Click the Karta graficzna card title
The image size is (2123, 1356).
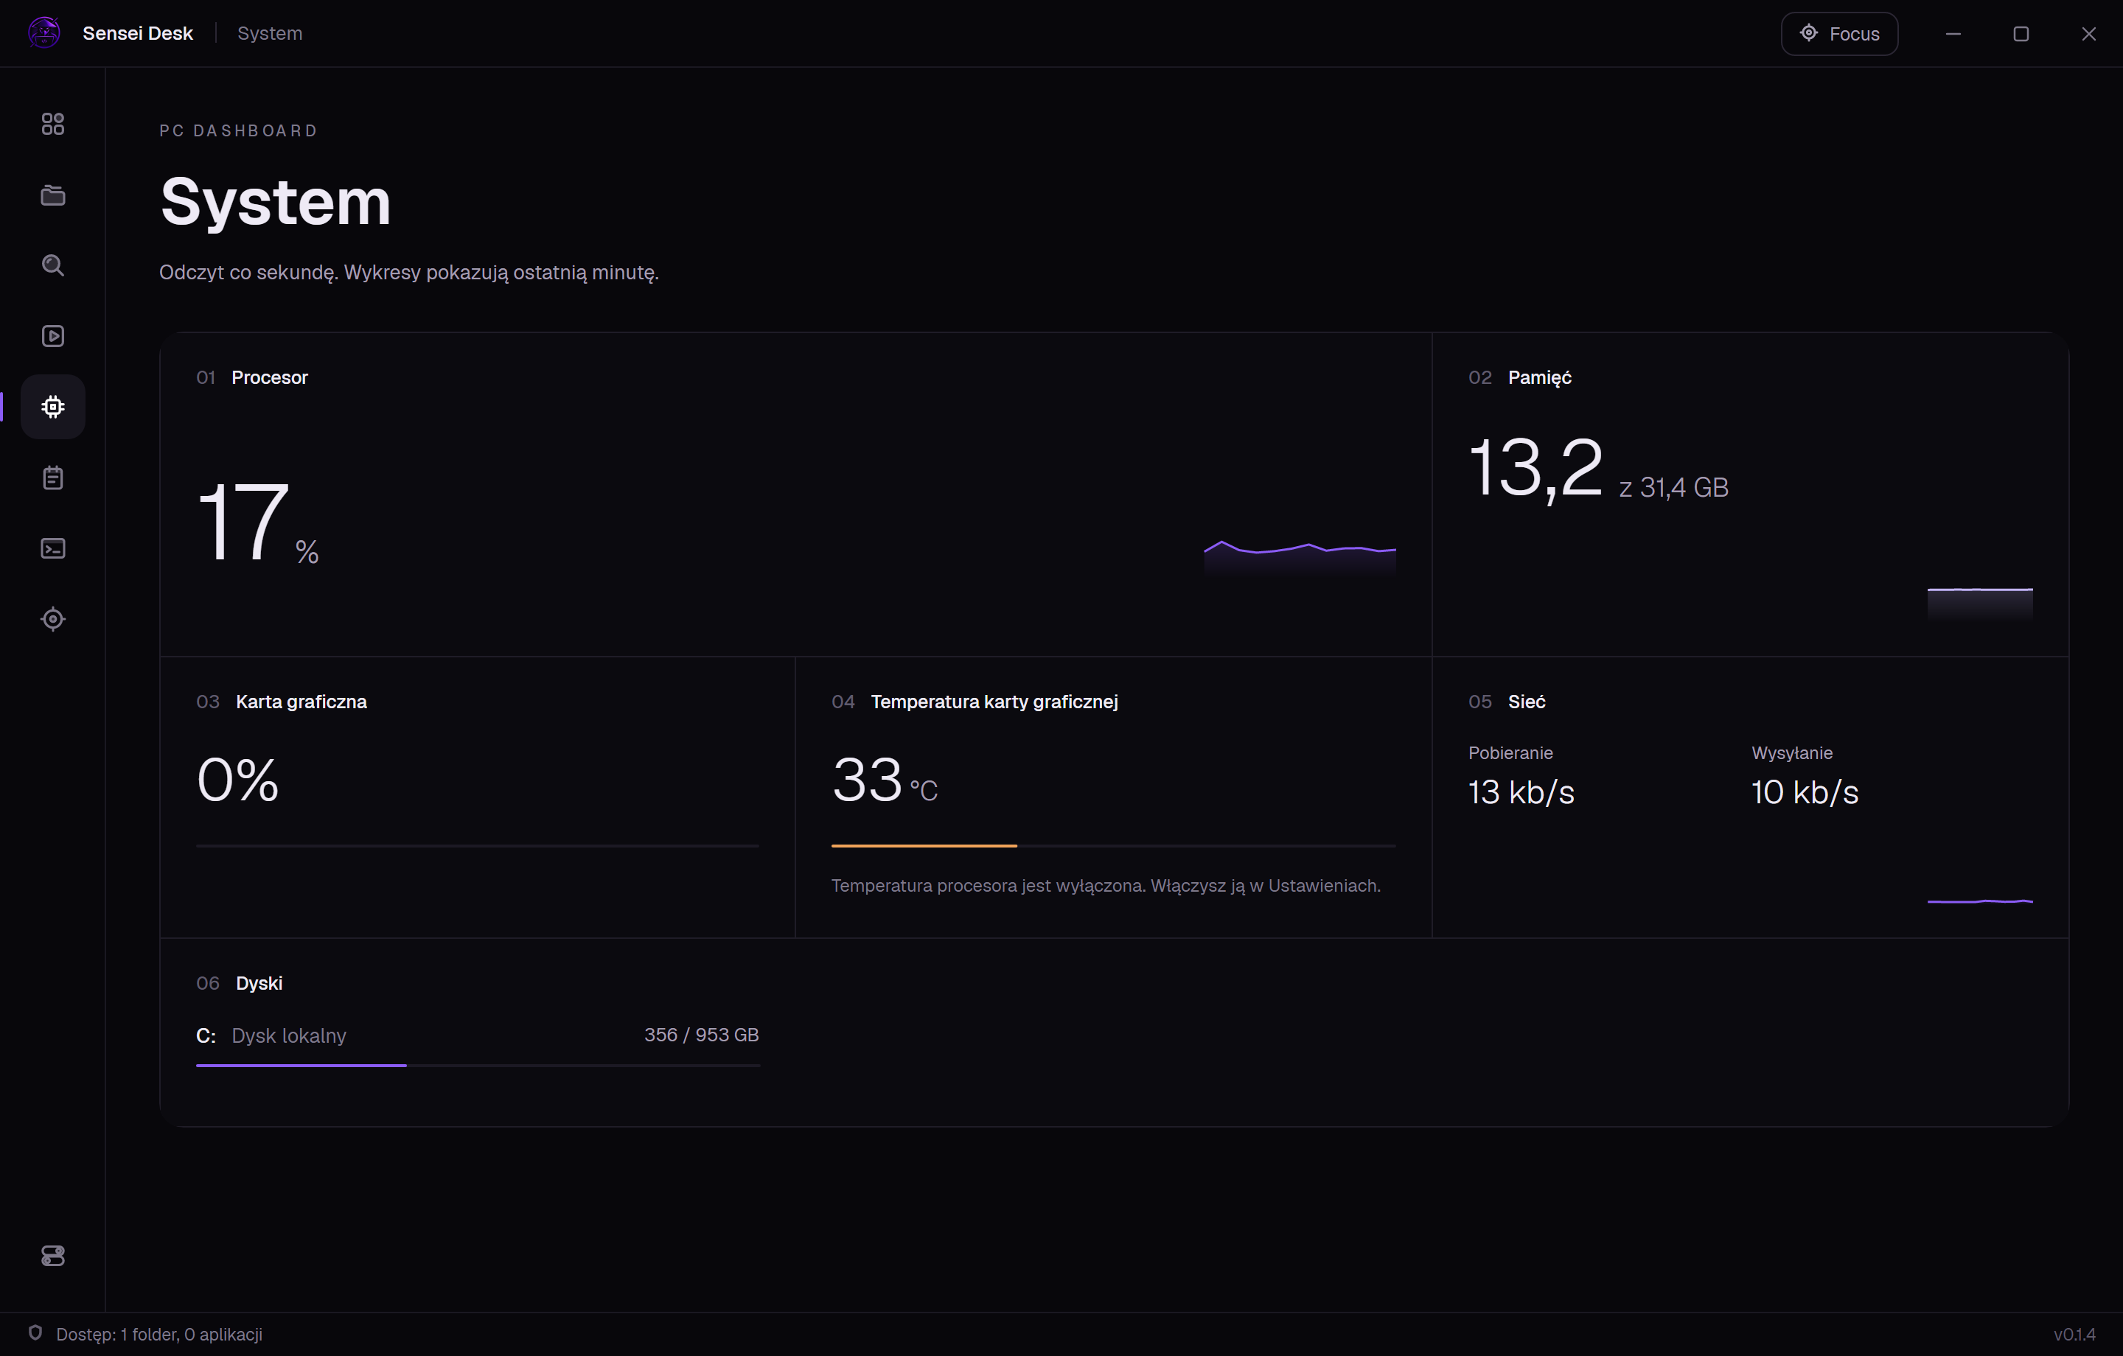click(x=301, y=702)
